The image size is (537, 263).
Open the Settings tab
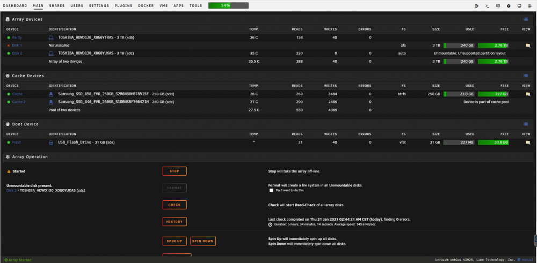click(99, 6)
